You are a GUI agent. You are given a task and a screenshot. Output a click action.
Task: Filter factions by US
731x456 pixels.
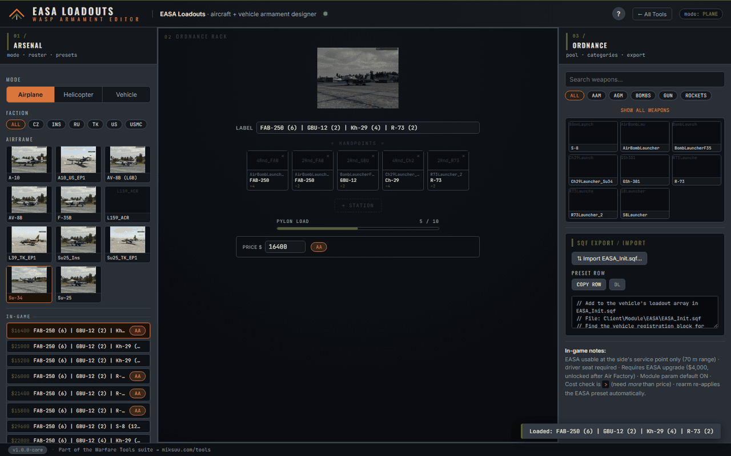(x=114, y=124)
